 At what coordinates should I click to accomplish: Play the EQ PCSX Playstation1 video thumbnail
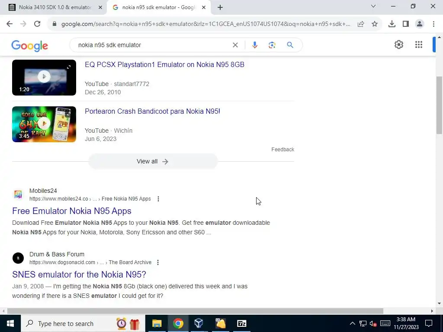coord(44,77)
